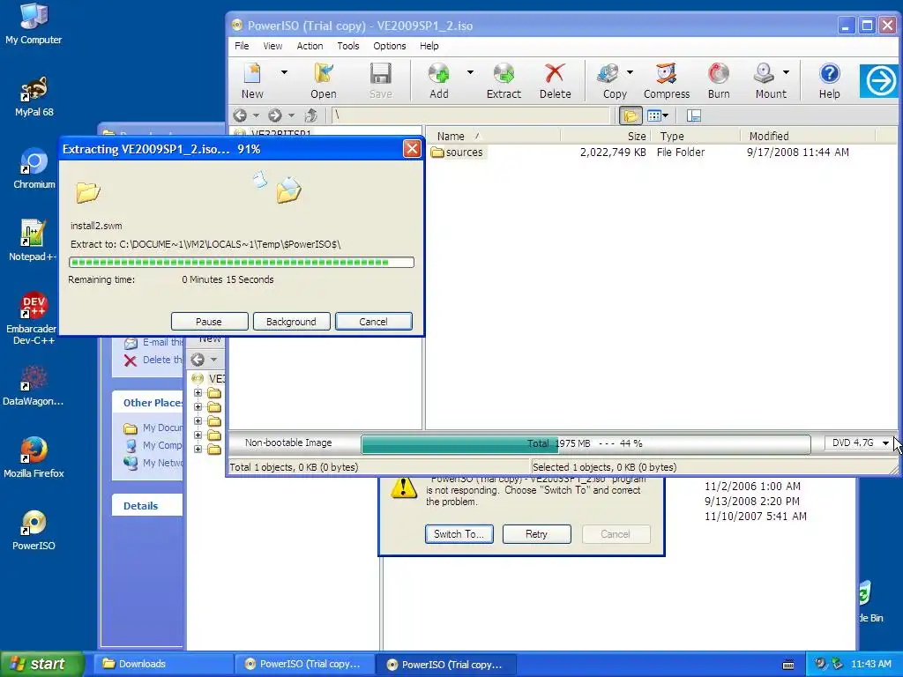
Task: Click Retry in the not responding dialog
Action: pos(537,534)
